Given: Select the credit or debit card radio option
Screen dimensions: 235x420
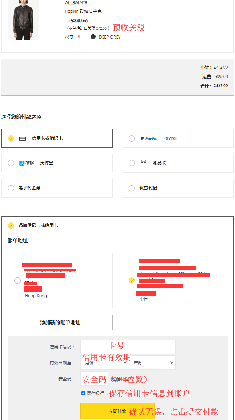Looking at the screenshot, I should tap(11, 138).
